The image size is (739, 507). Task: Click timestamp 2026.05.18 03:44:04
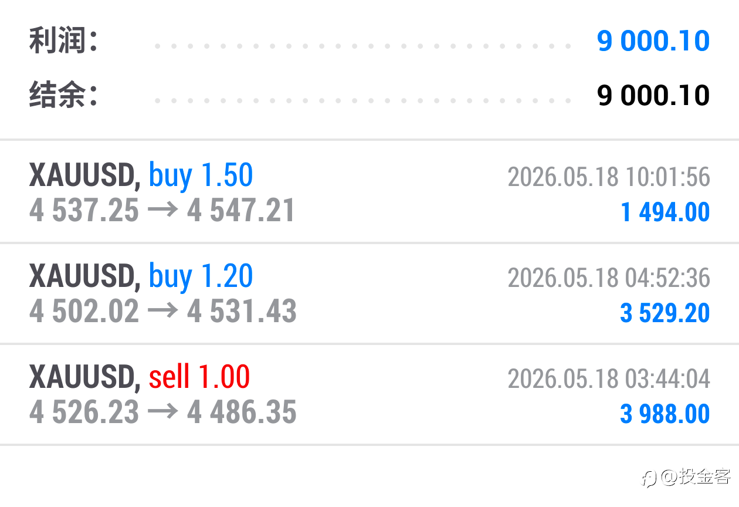point(609,378)
